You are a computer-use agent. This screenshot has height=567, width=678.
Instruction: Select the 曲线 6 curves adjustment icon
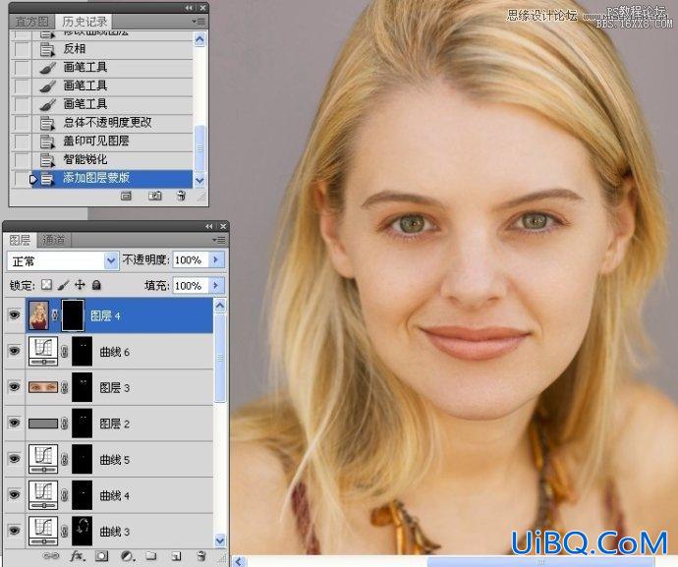pyautogui.click(x=43, y=351)
